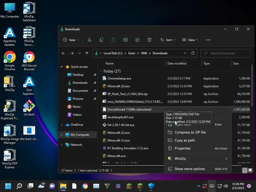Click Local Disk (C:) breadcrumb
This screenshot has width=256, height=192.
113,53
